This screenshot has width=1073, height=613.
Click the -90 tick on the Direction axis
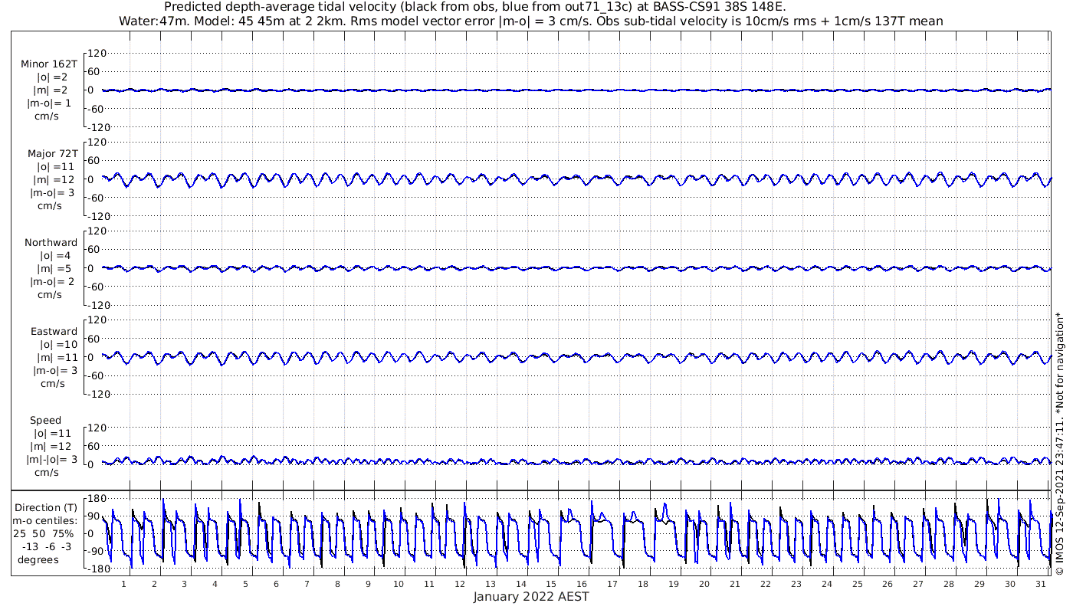pyautogui.click(x=94, y=552)
